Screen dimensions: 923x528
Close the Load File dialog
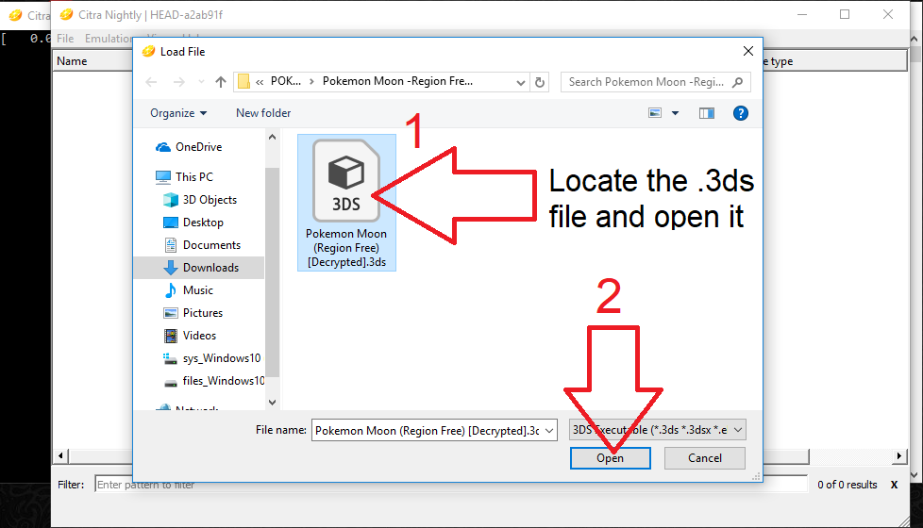click(x=748, y=51)
